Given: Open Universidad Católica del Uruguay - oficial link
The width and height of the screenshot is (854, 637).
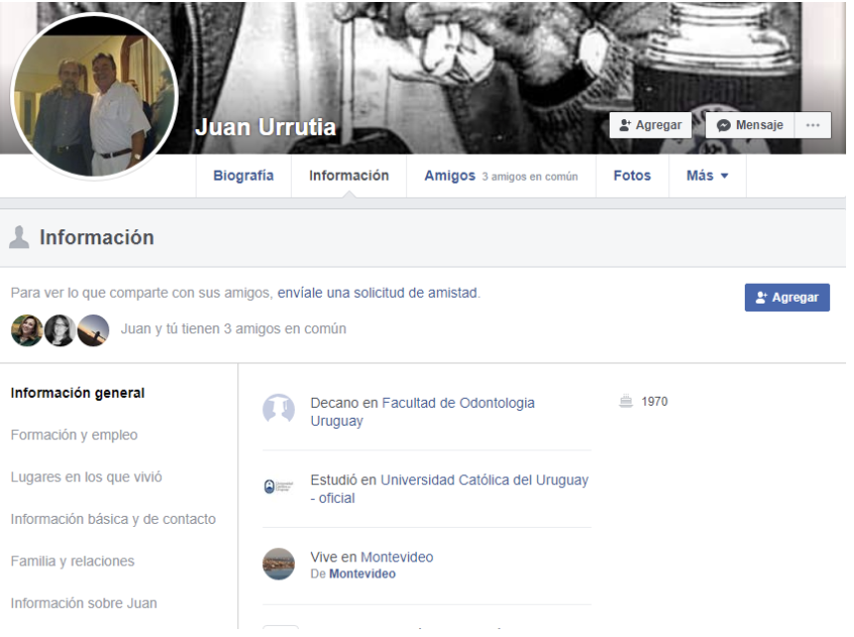Looking at the screenshot, I should pos(450,489).
